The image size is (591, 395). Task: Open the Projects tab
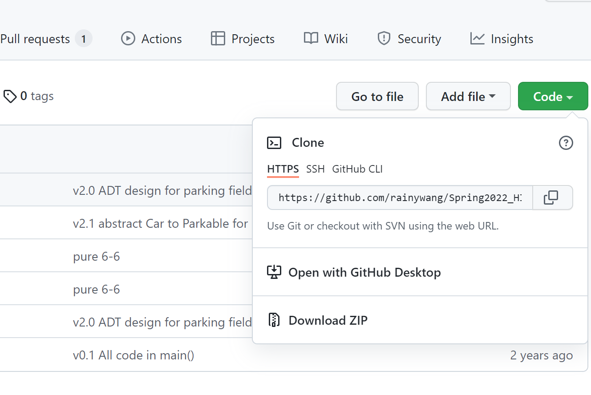(x=243, y=39)
